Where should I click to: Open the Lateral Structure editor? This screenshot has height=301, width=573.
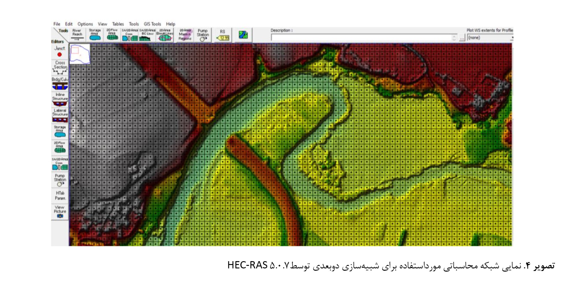pyautogui.click(x=60, y=115)
